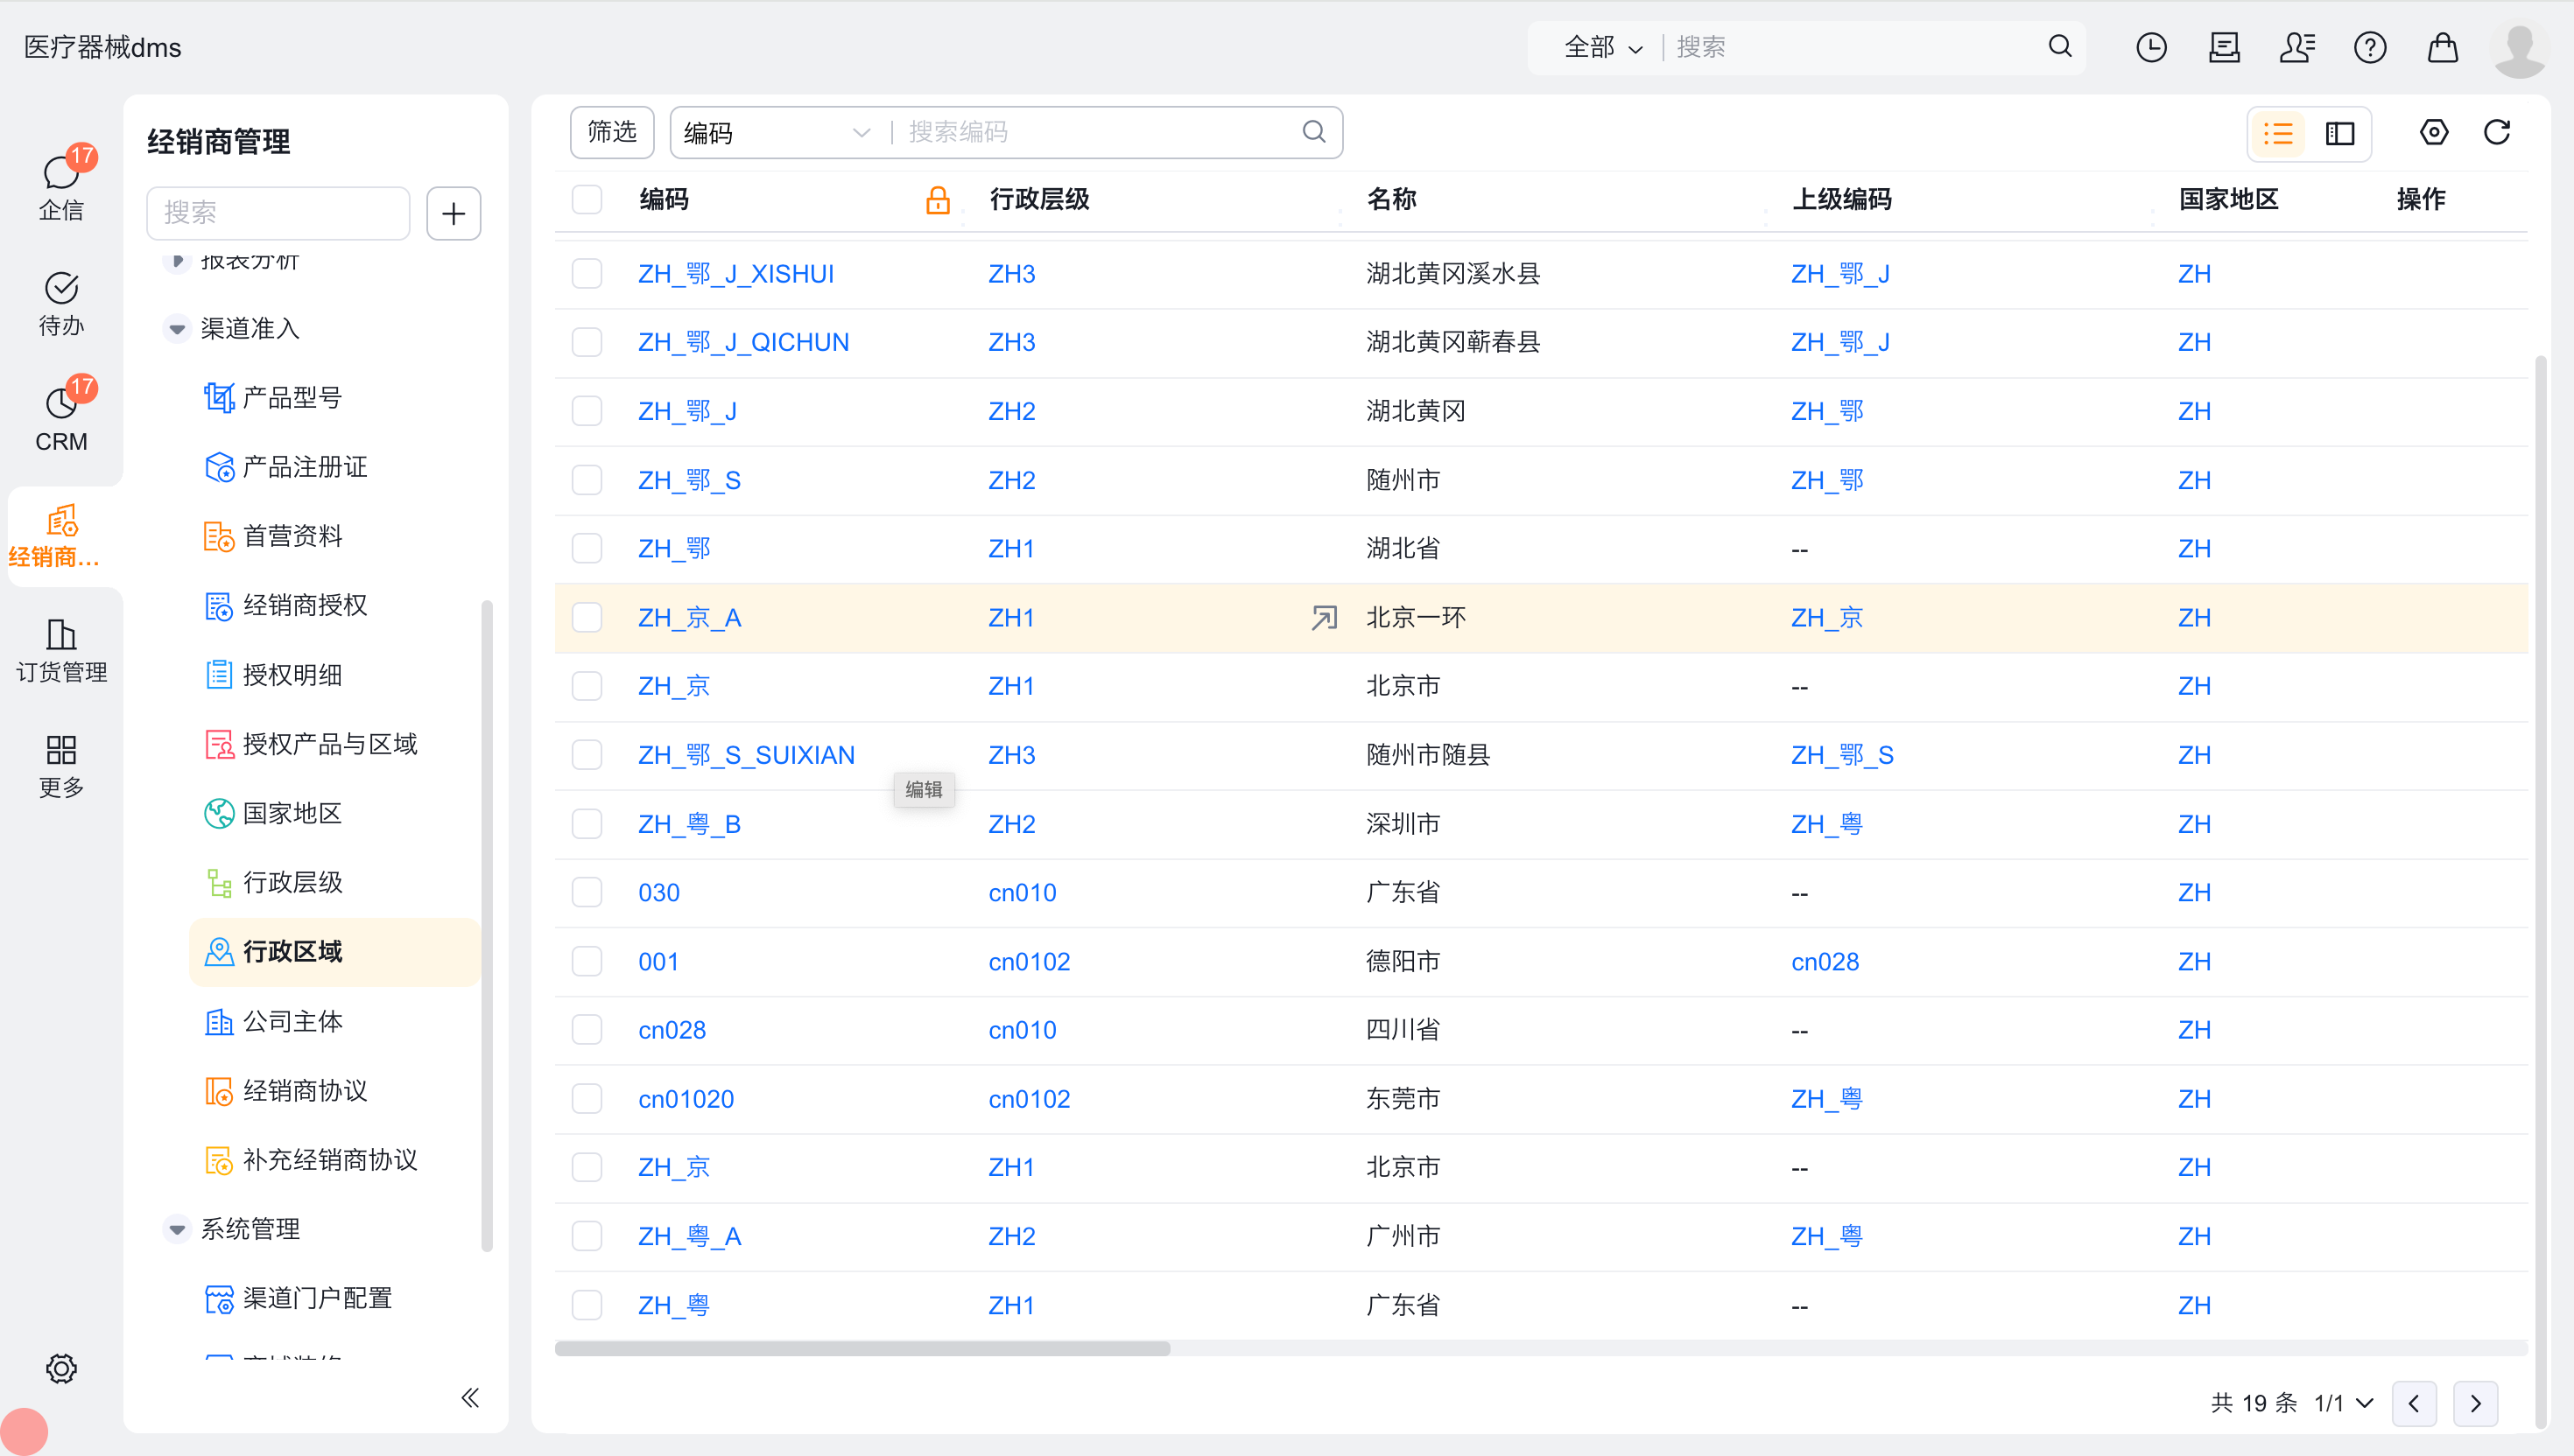Check the ZH_京_A row checkbox
Image resolution: width=2574 pixels, height=1456 pixels.
tap(587, 618)
